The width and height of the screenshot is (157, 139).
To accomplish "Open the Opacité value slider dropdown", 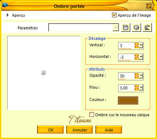I will click(141, 76).
